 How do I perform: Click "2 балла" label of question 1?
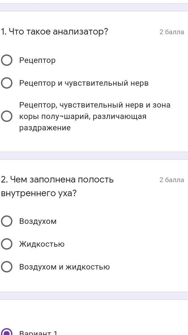click(172, 32)
